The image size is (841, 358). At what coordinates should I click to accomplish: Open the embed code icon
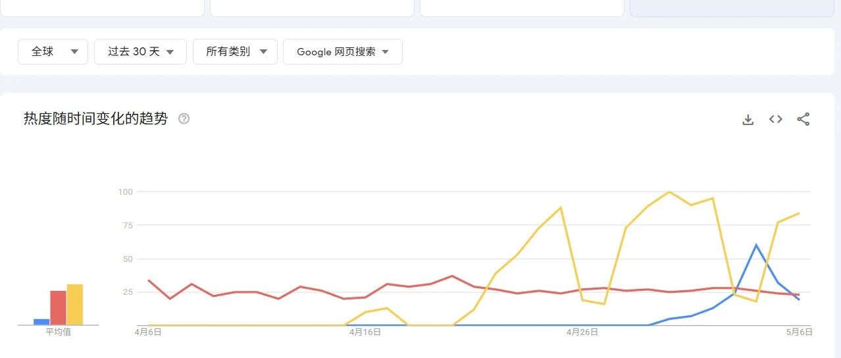[775, 119]
